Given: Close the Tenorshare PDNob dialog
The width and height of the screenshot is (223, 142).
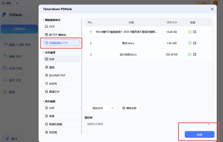Looking at the screenshot, I should tap(212, 9).
